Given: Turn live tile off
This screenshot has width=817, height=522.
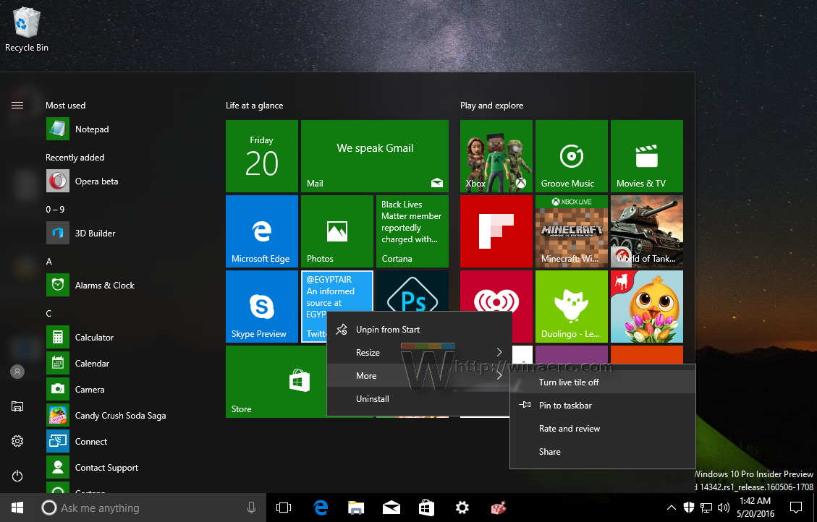Looking at the screenshot, I should 602,382.
